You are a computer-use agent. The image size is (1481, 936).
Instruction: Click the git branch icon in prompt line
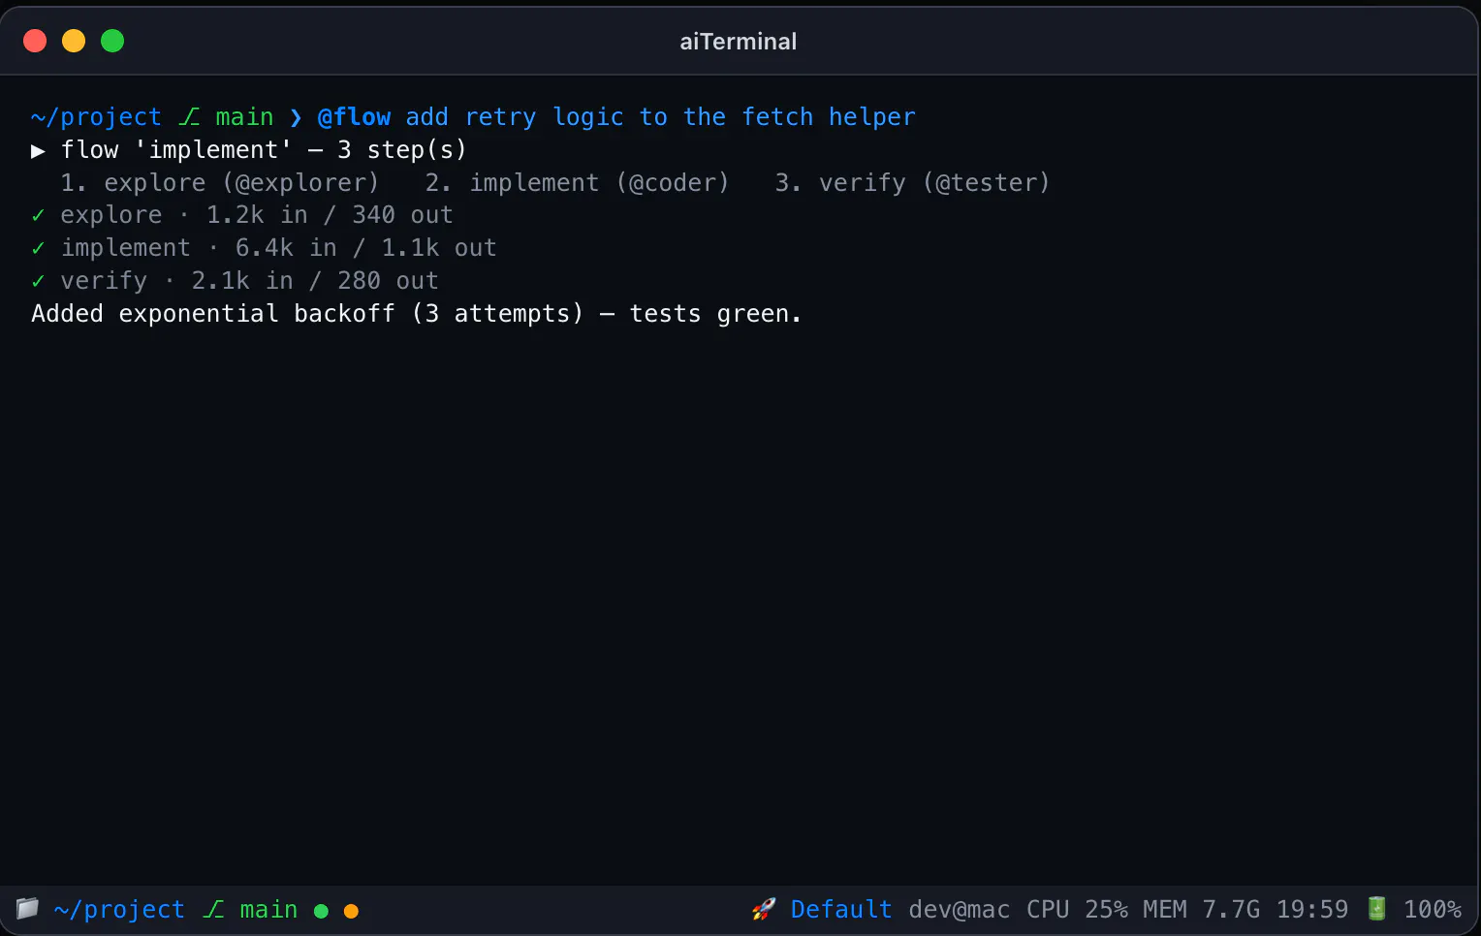189,116
